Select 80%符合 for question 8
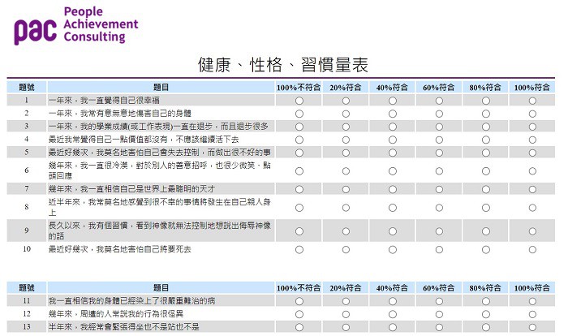 [x=486, y=207]
